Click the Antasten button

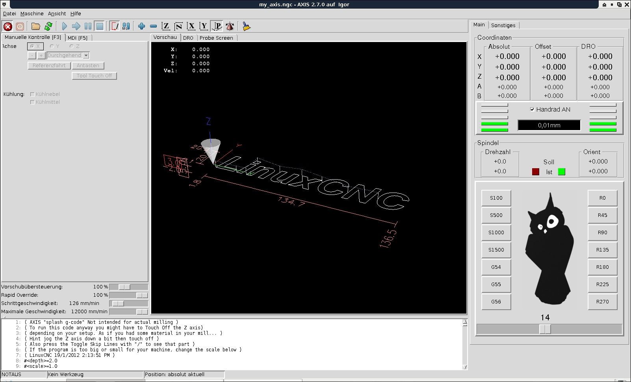point(88,66)
